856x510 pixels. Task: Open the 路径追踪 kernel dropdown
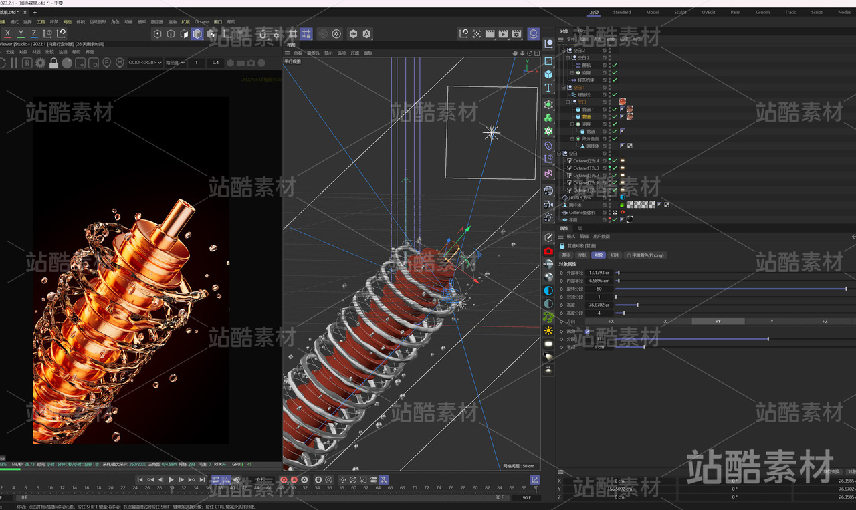point(175,63)
